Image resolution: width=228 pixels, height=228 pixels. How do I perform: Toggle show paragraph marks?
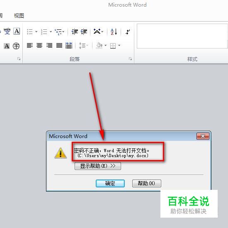(x=128, y=32)
